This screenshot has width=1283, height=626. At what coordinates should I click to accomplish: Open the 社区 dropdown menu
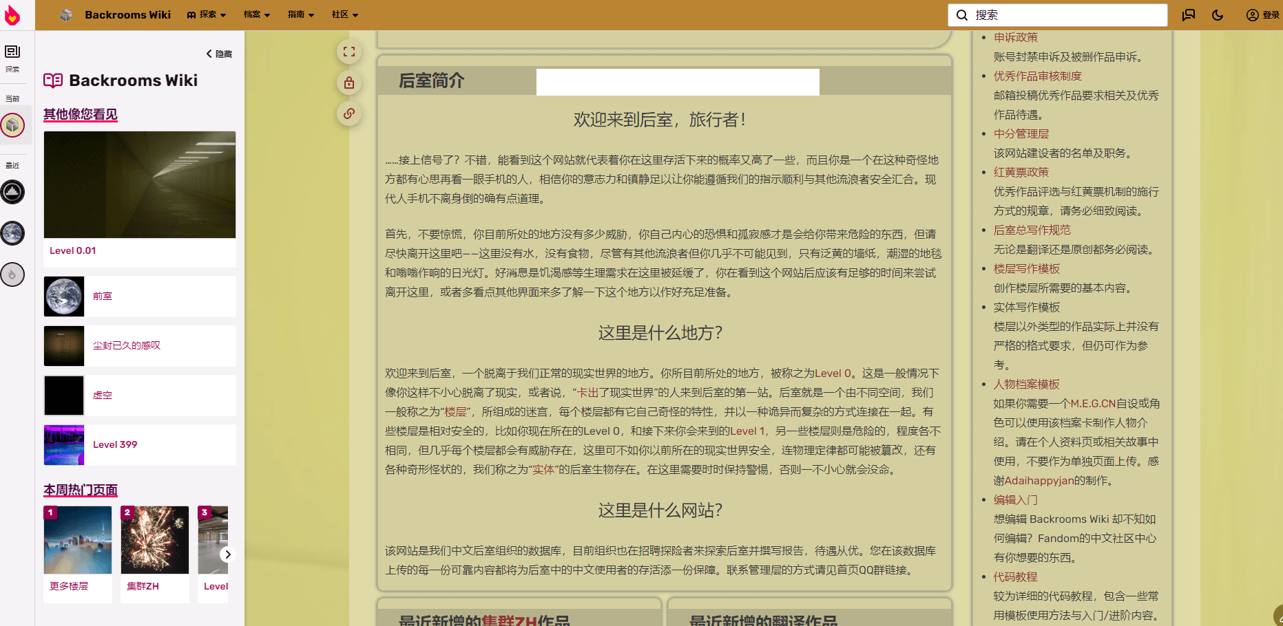click(344, 14)
